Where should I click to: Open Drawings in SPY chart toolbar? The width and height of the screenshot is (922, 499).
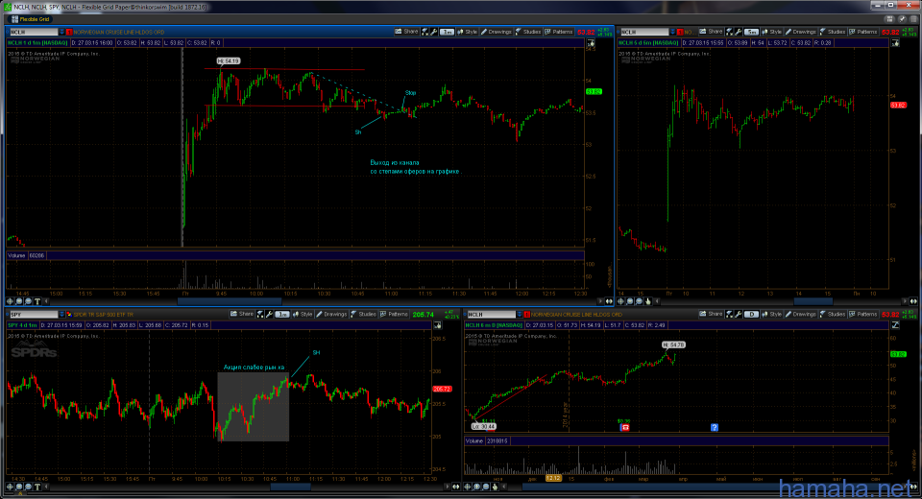point(331,315)
